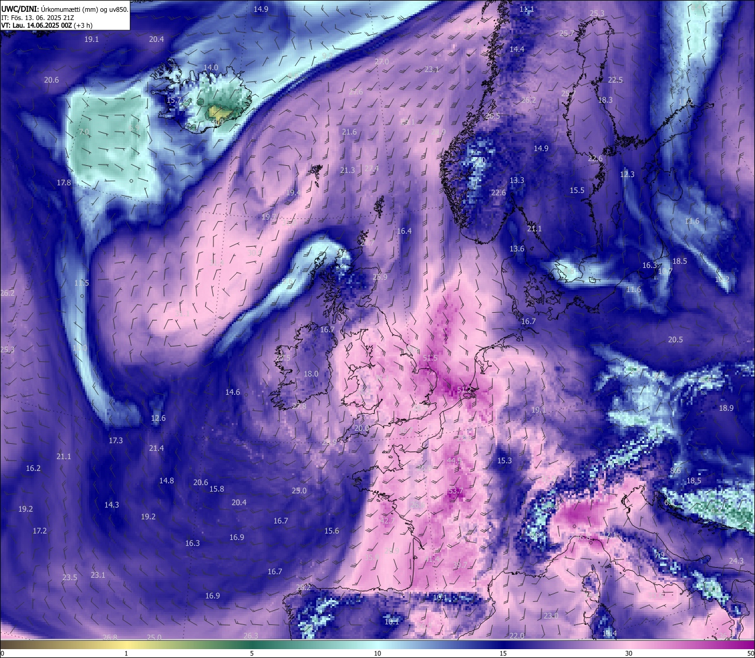Click the 27.0 map value

pyautogui.click(x=382, y=62)
